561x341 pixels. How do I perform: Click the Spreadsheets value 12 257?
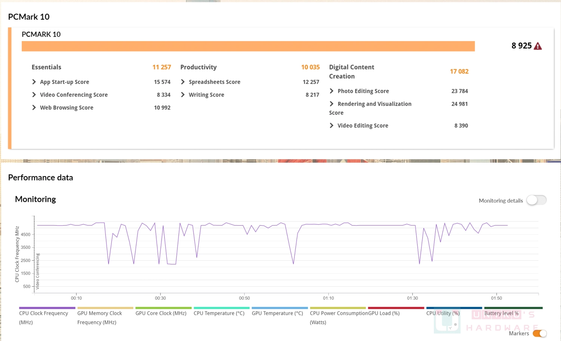tap(311, 82)
